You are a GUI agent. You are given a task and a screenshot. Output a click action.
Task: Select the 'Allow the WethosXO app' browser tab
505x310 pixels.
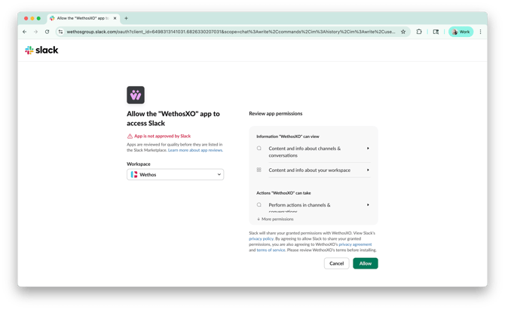(82, 18)
